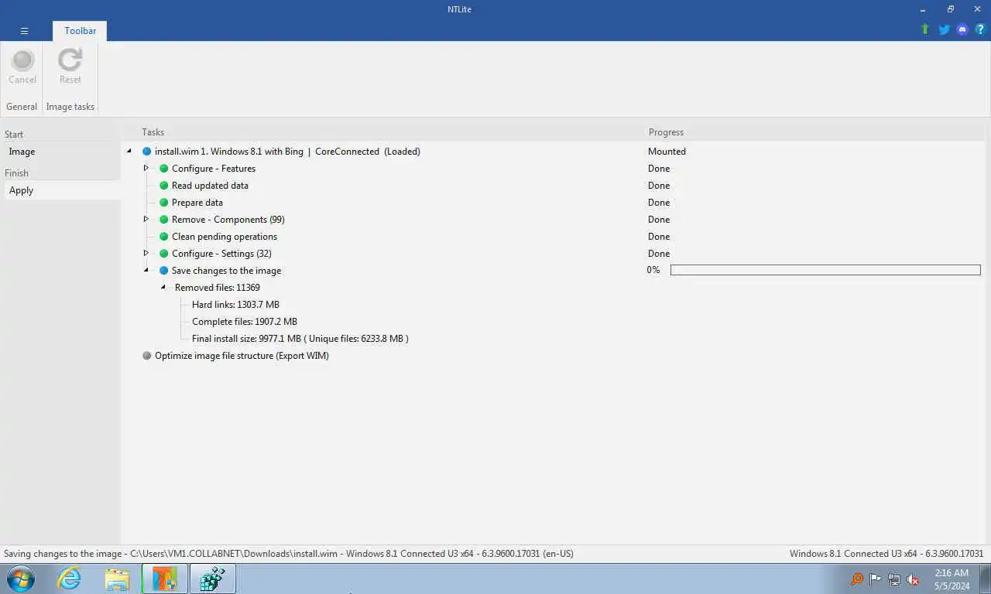Expand the Configure - Features node

pos(146,168)
